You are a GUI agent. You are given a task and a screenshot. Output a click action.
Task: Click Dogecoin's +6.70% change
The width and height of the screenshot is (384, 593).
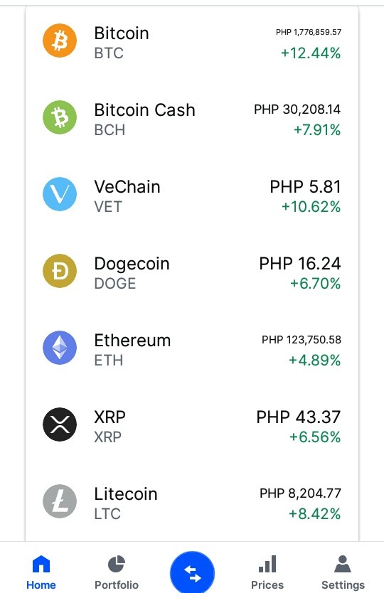(315, 284)
